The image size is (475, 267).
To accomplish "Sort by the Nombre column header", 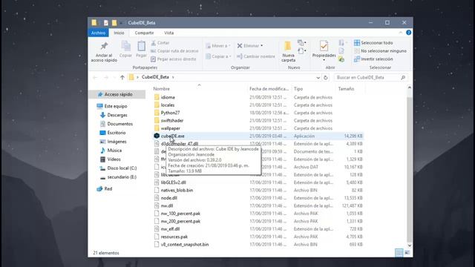I will point(162,89).
